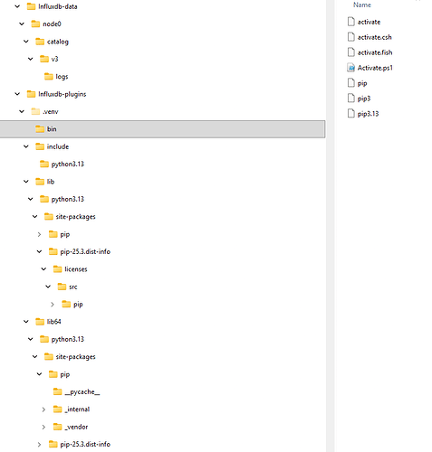Collapse the catalog tree node

point(26,42)
